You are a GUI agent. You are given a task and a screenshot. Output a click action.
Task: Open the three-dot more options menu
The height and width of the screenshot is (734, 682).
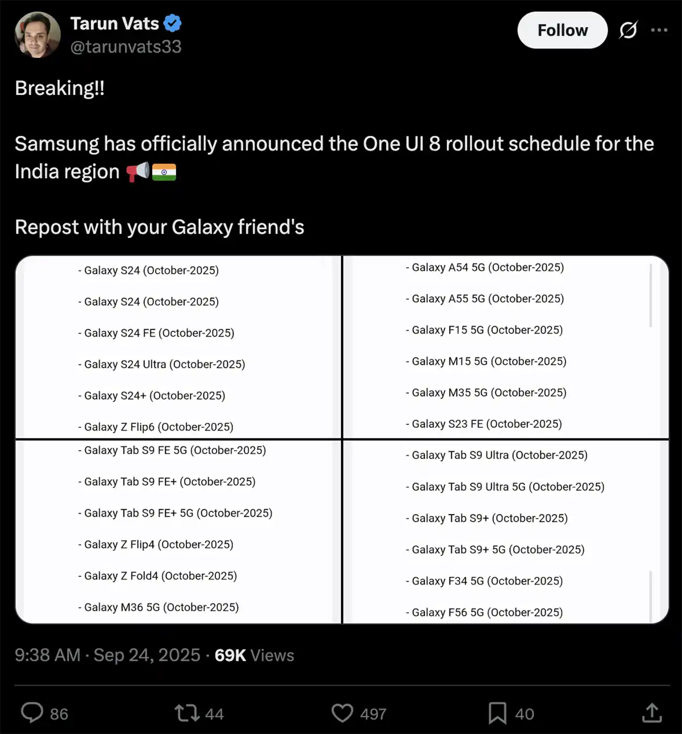click(x=659, y=30)
